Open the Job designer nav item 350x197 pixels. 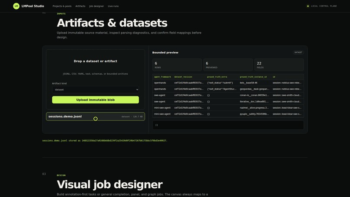(96, 6)
